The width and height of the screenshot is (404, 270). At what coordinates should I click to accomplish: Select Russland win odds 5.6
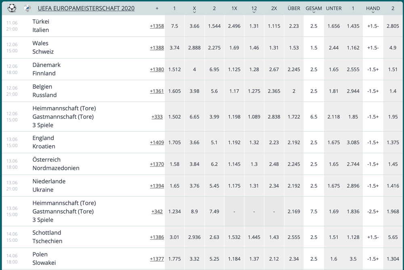214,91
